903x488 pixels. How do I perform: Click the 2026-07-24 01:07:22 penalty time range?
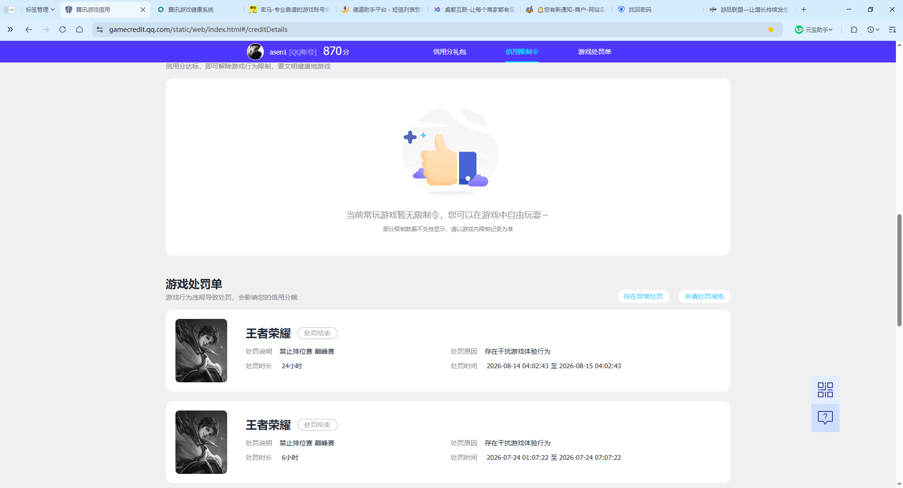click(x=554, y=457)
